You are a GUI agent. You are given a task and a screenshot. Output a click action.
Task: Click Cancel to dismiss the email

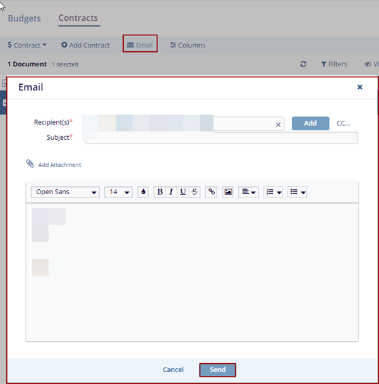click(173, 369)
